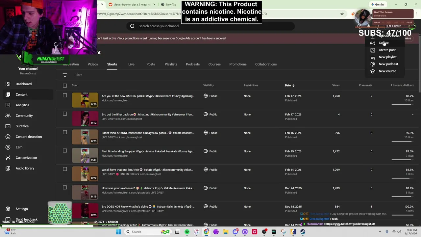Click the Create post pencil icon
Screen dimensions: 421x237
pyautogui.click(x=373, y=50)
